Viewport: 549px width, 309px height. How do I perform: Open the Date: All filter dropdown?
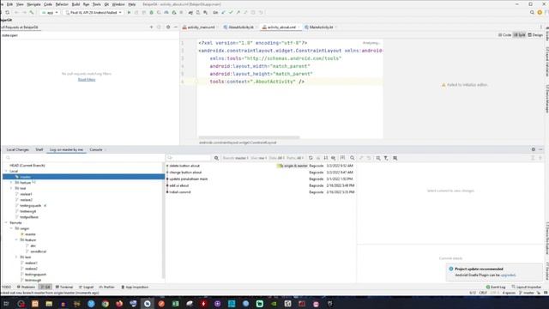point(276,158)
